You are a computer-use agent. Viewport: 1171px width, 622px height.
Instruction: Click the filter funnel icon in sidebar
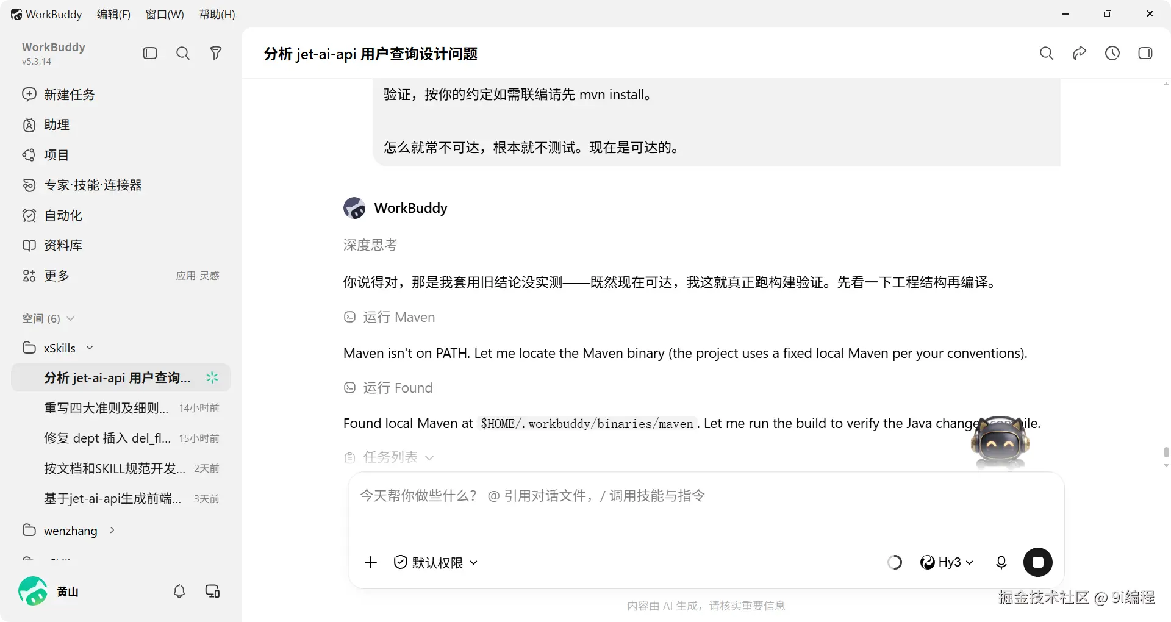[216, 53]
